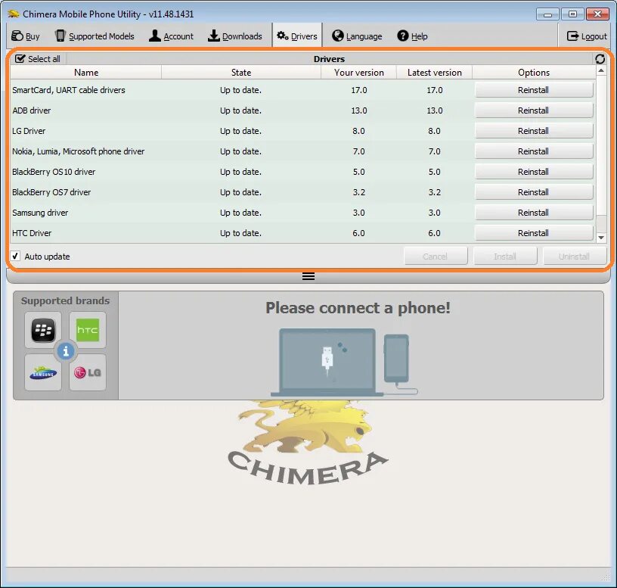Click the HTC brand icon
Viewport: 617px width, 588px height.
(88, 330)
